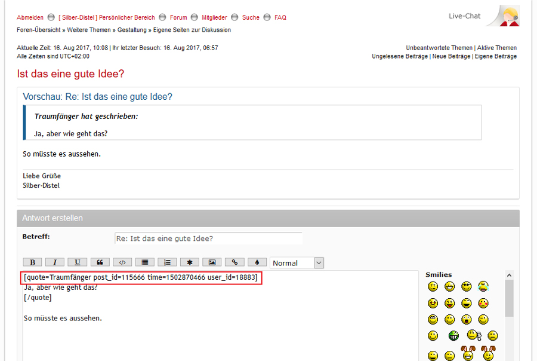Image resolution: width=537 pixels, height=361 pixels.
Task: Click into the Betreff subject field
Action: point(209,238)
